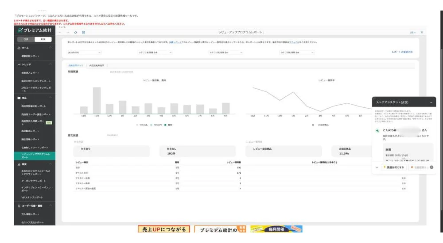Click the 非設定商品 11.3% summary card
443x243 pixels.
pos(352,151)
